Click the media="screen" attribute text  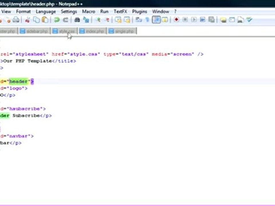pyautogui.click(x=173, y=54)
